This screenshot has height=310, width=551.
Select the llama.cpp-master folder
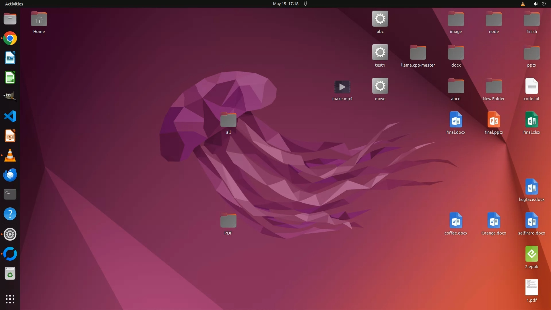[x=418, y=53]
